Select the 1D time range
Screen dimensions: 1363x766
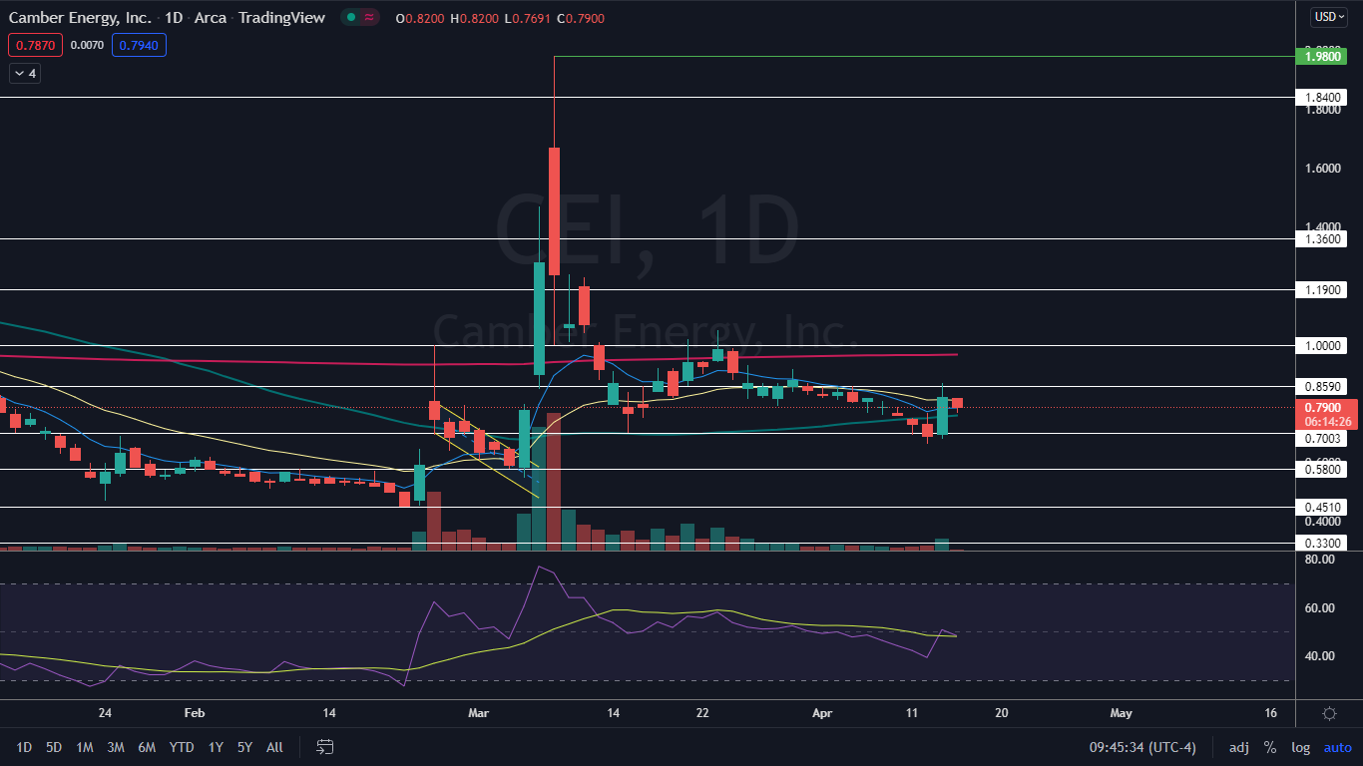coord(24,747)
